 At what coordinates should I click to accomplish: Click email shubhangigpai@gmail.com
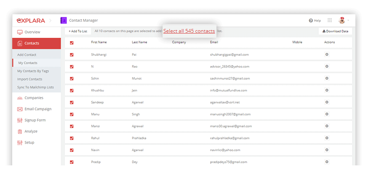pyautogui.click(x=230, y=55)
